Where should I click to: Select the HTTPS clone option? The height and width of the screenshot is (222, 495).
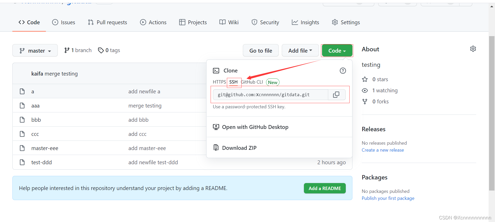pyautogui.click(x=219, y=82)
